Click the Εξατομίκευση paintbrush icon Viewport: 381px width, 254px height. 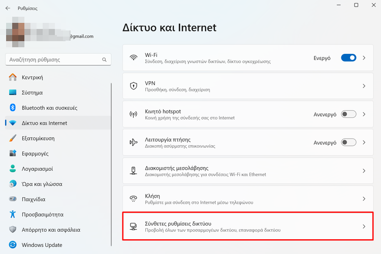(x=13, y=138)
